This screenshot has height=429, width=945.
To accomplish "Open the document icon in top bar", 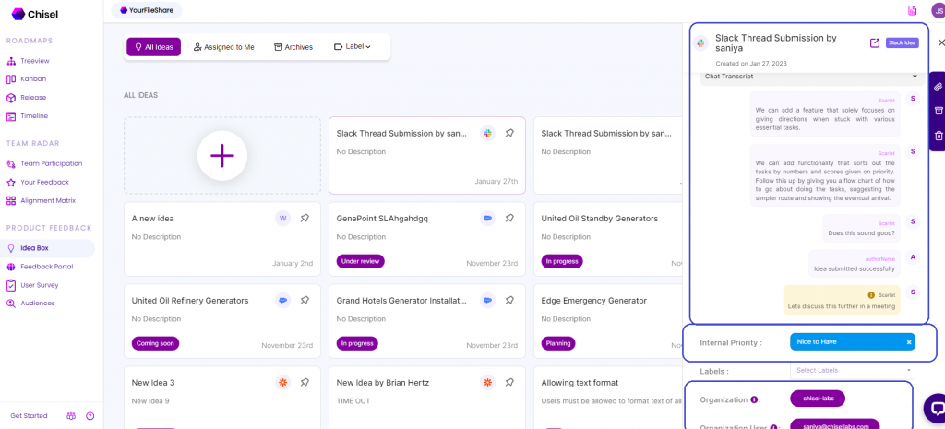I will (912, 10).
